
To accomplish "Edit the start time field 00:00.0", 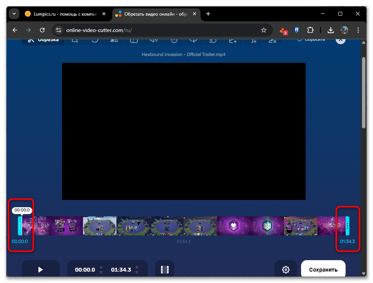I will tap(85, 270).
